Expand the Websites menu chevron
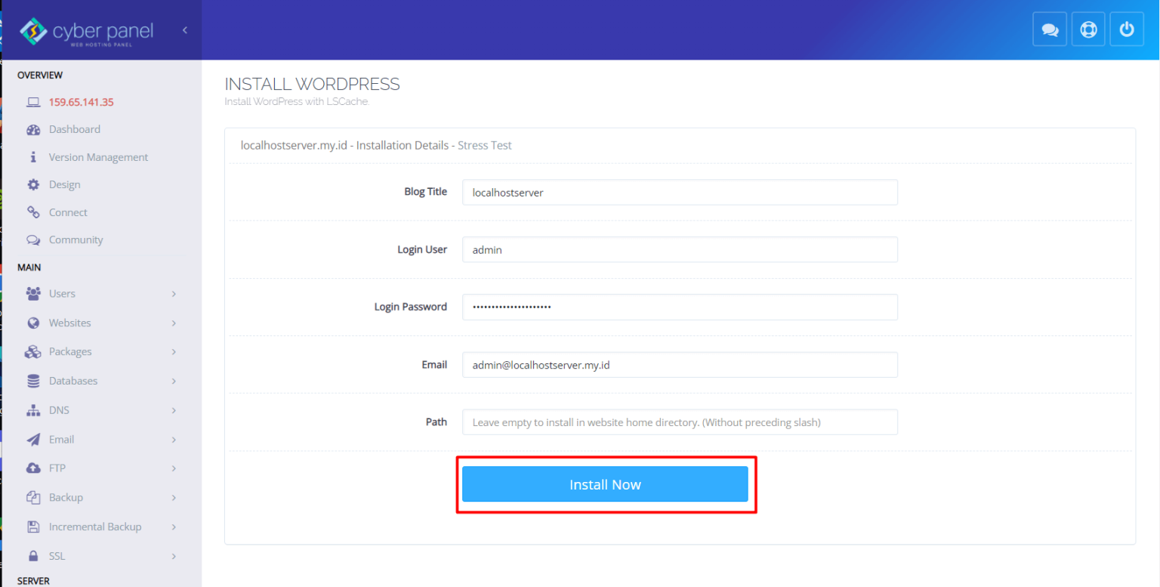 click(x=174, y=323)
